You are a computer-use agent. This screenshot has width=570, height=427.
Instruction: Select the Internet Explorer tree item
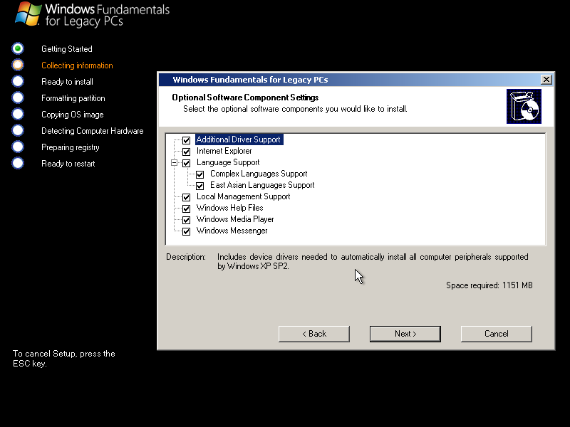(224, 151)
